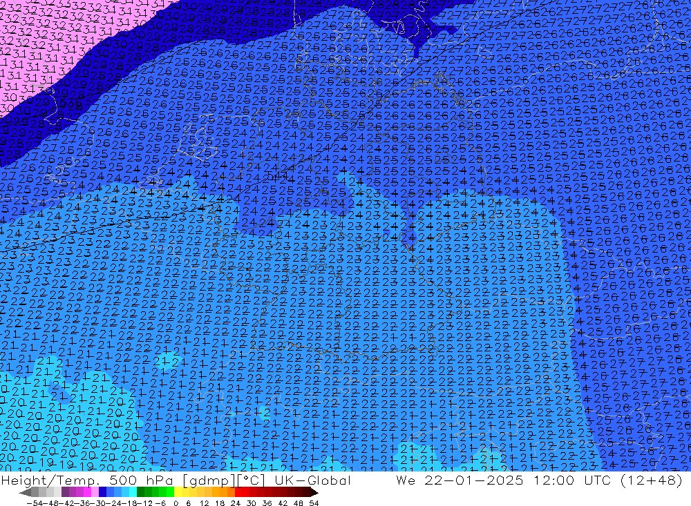691x506 pixels.
Task: Click the dark maroon right arrow end of the scale
Action: 314,492
